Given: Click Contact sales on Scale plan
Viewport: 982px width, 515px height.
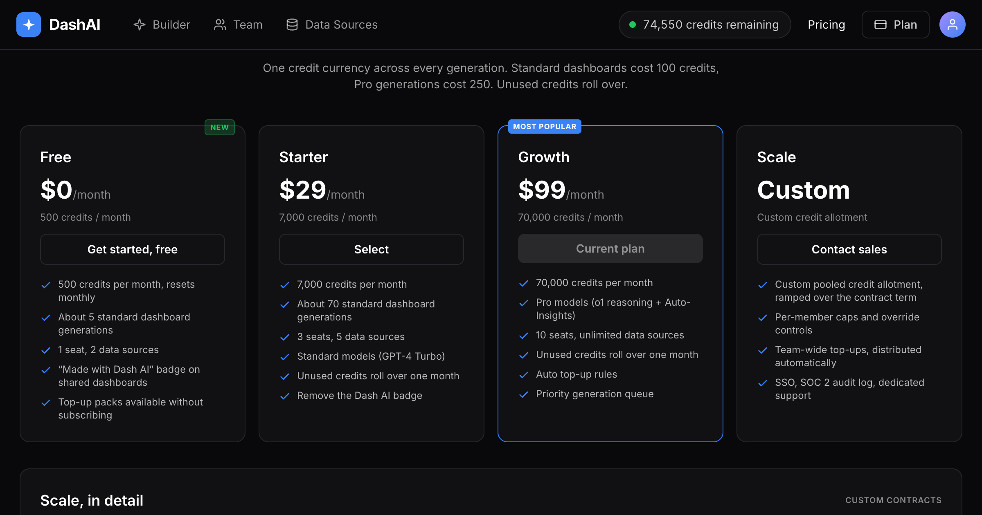Looking at the screenshot, I should [849, 249].
